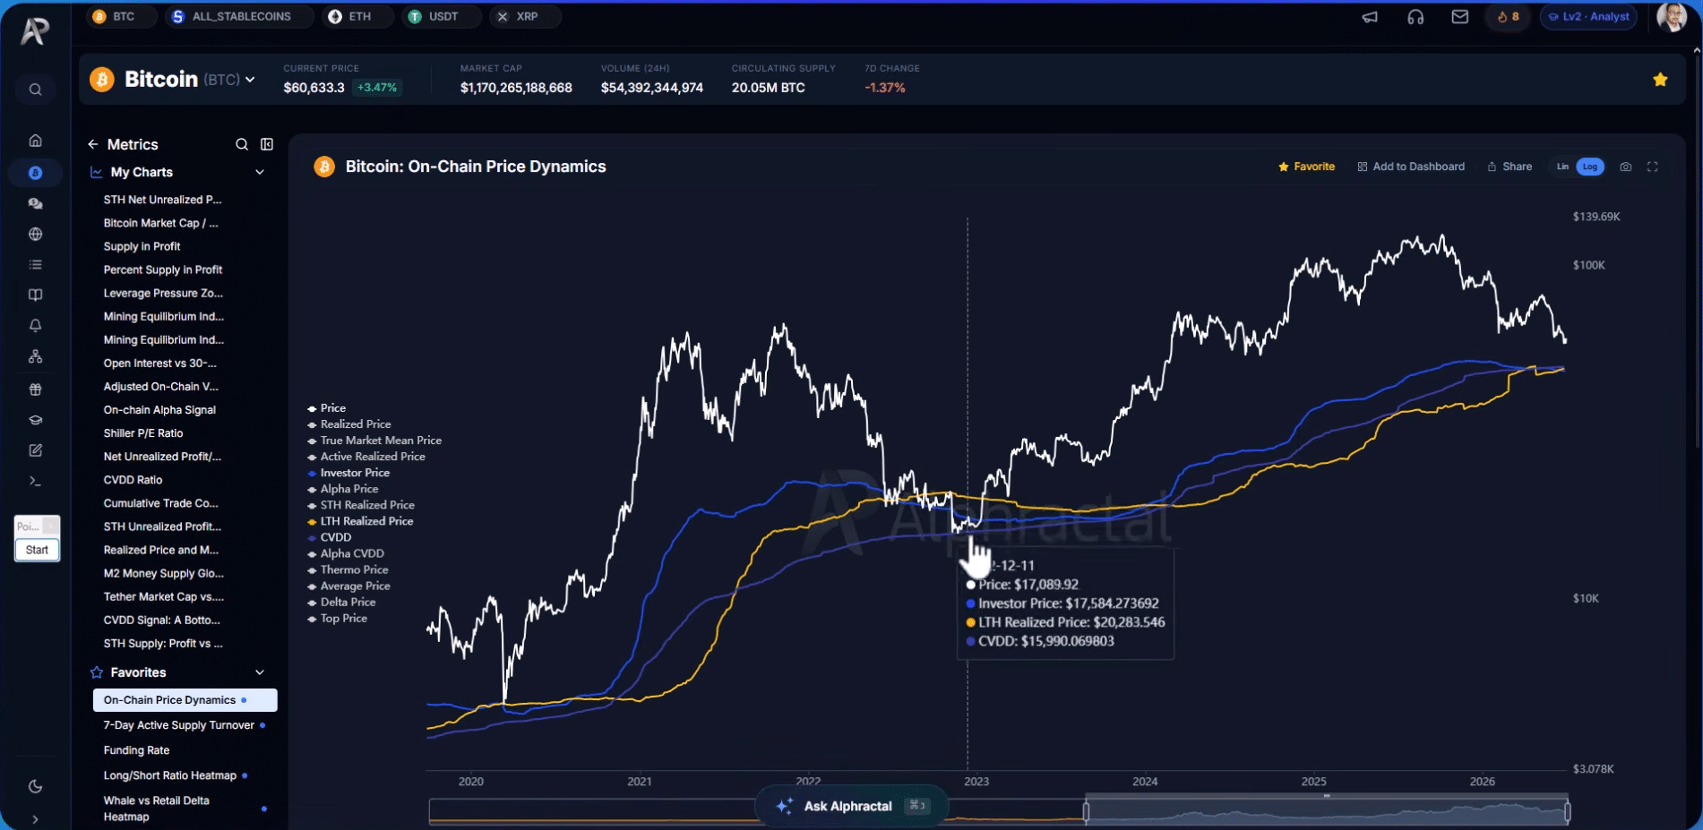Toggle Alpha CVDD series in legend
Screen dimensions: 1703x830
point(346,553)
